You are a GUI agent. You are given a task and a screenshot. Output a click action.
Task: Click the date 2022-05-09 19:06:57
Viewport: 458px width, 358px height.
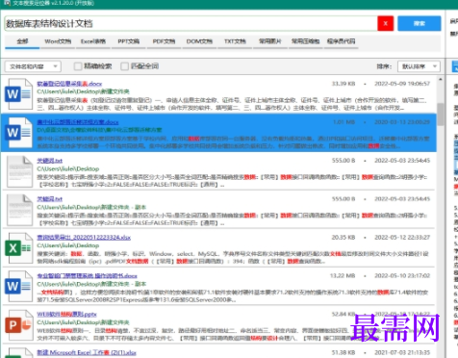click(402, 84)
